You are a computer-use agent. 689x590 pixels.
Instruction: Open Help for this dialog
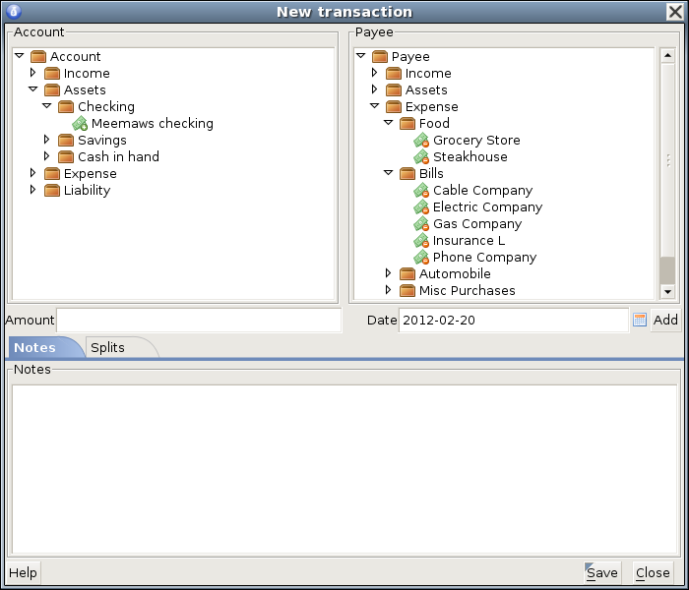pyautogui.click(x=23, y=573)
